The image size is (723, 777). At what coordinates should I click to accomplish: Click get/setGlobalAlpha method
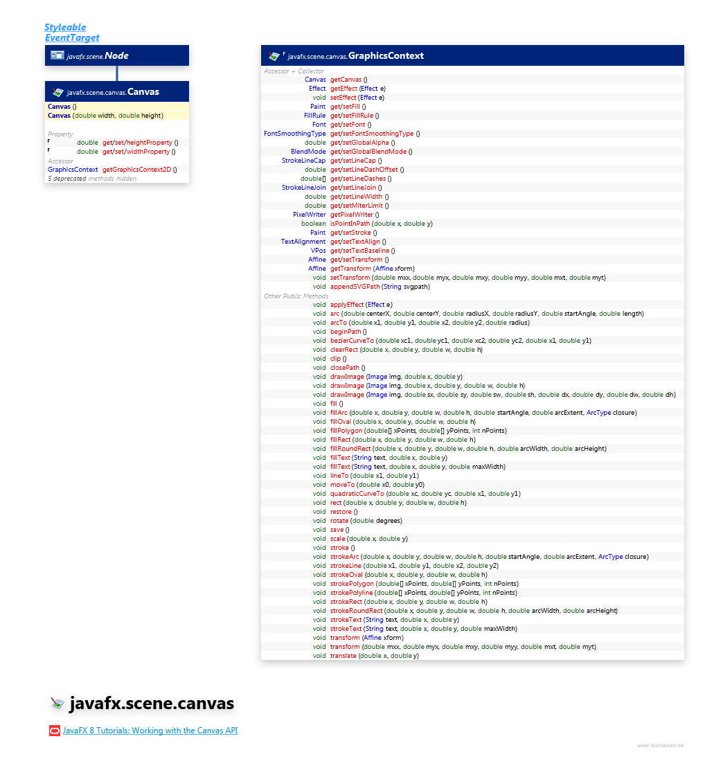(363, 143)
